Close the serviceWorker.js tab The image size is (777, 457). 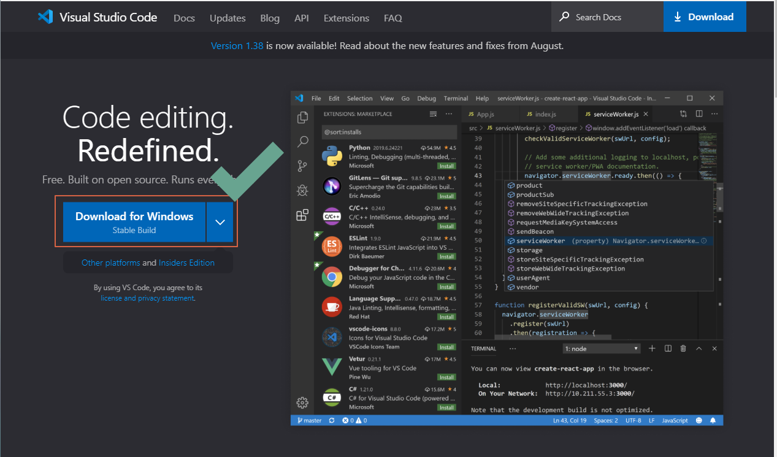point(646,114)
